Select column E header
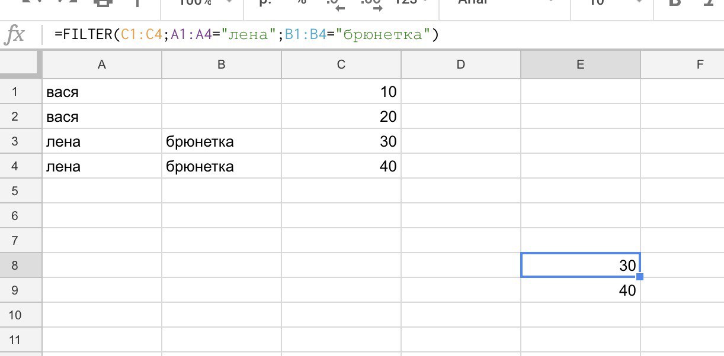The width and height of the screenshot is (724, 356). click(580, 65)
